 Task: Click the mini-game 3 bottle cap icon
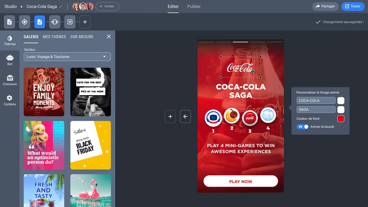[x=250, y=118]
